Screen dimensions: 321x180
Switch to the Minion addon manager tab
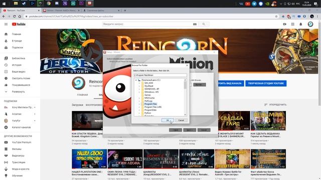(x=62, y=10)
